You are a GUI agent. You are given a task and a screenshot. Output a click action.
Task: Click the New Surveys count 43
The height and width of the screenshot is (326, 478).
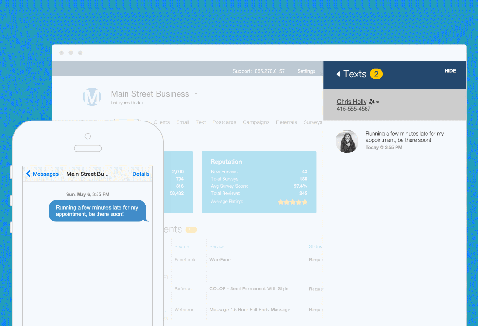(305, 172)
